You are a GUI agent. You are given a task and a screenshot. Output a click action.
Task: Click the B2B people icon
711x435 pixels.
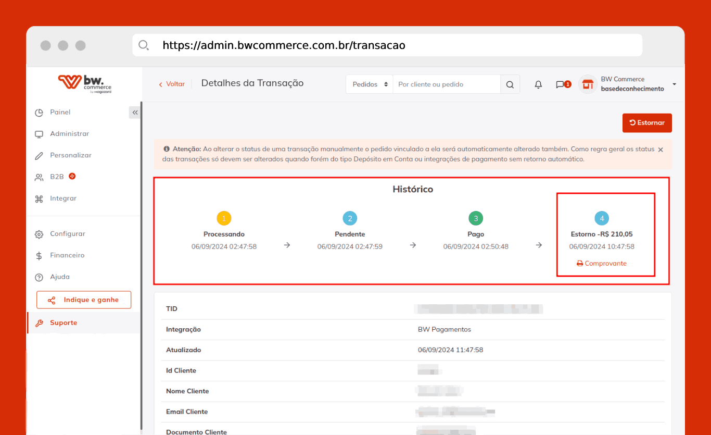tap(39, 177)
